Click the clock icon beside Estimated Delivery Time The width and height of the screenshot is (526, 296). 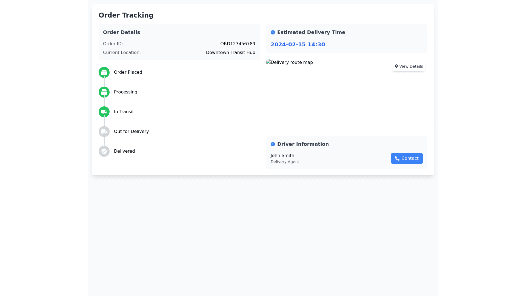pyautogui.click(x=273, y=32)
